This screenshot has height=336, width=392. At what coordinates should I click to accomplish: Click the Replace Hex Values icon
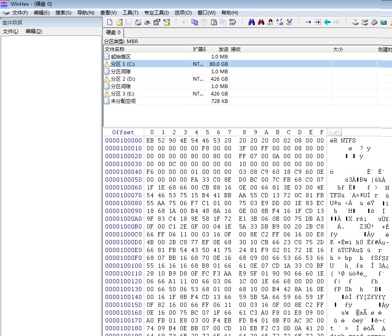tap(289, 22)
